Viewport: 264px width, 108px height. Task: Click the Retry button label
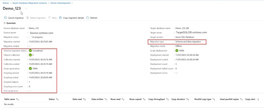tap(54, 18)
